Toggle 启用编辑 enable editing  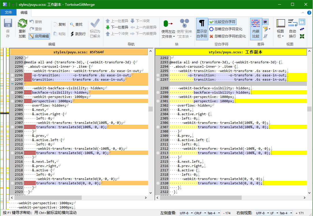point(39,36)
